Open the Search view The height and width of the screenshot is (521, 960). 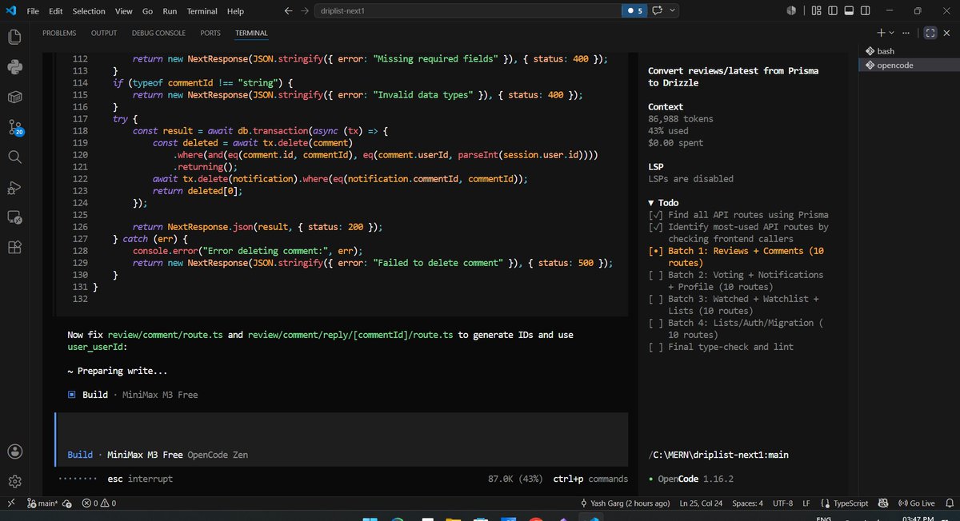pyautogui.click(x=14, y=157)
